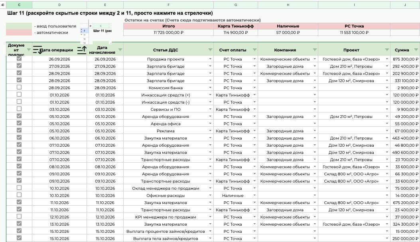
Task: Open the dropdown arrow of the Наличные account cell
Action: coord(254,195)
